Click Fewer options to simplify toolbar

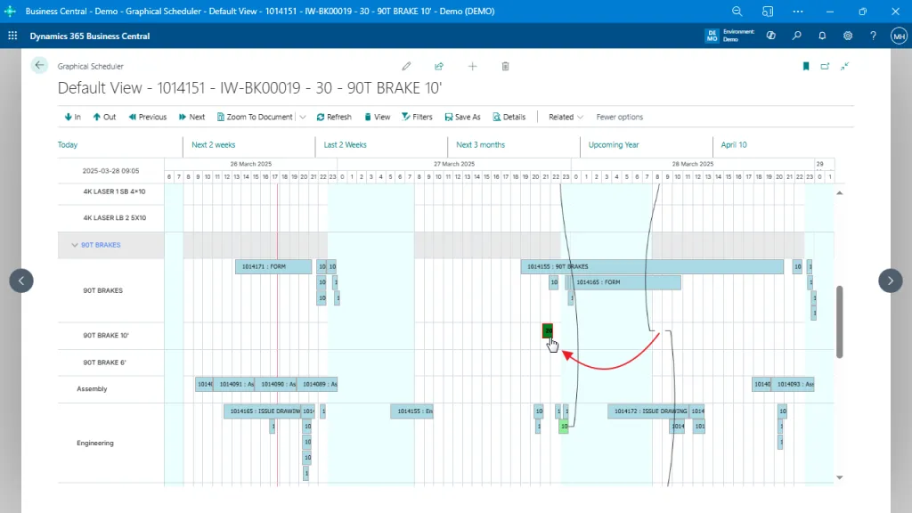click(620, 117)
